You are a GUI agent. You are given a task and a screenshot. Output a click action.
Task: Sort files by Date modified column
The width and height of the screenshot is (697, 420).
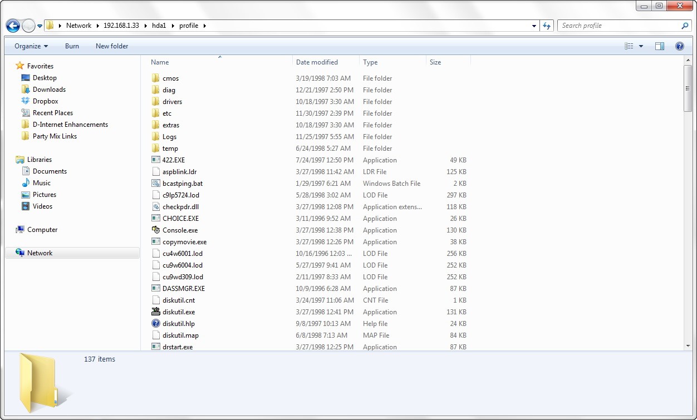[x=317, y=62]
